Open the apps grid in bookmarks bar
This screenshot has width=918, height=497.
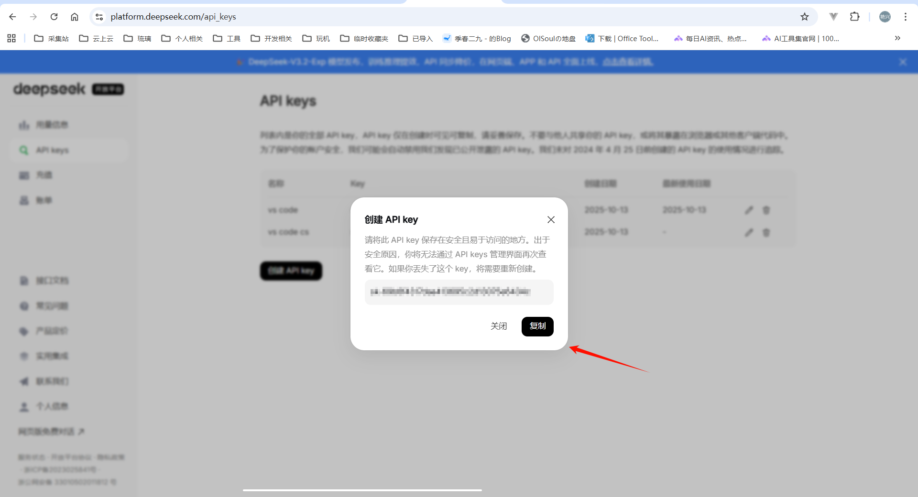pos(11,38)
